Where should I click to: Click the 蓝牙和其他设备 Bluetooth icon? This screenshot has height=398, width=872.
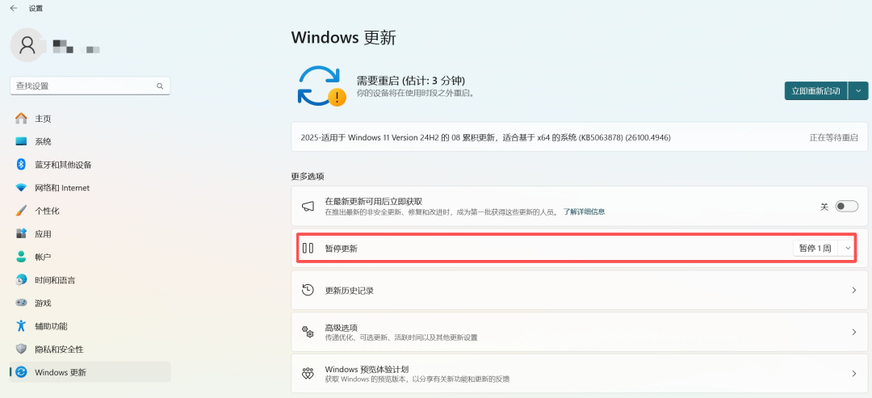pos(21,165)
